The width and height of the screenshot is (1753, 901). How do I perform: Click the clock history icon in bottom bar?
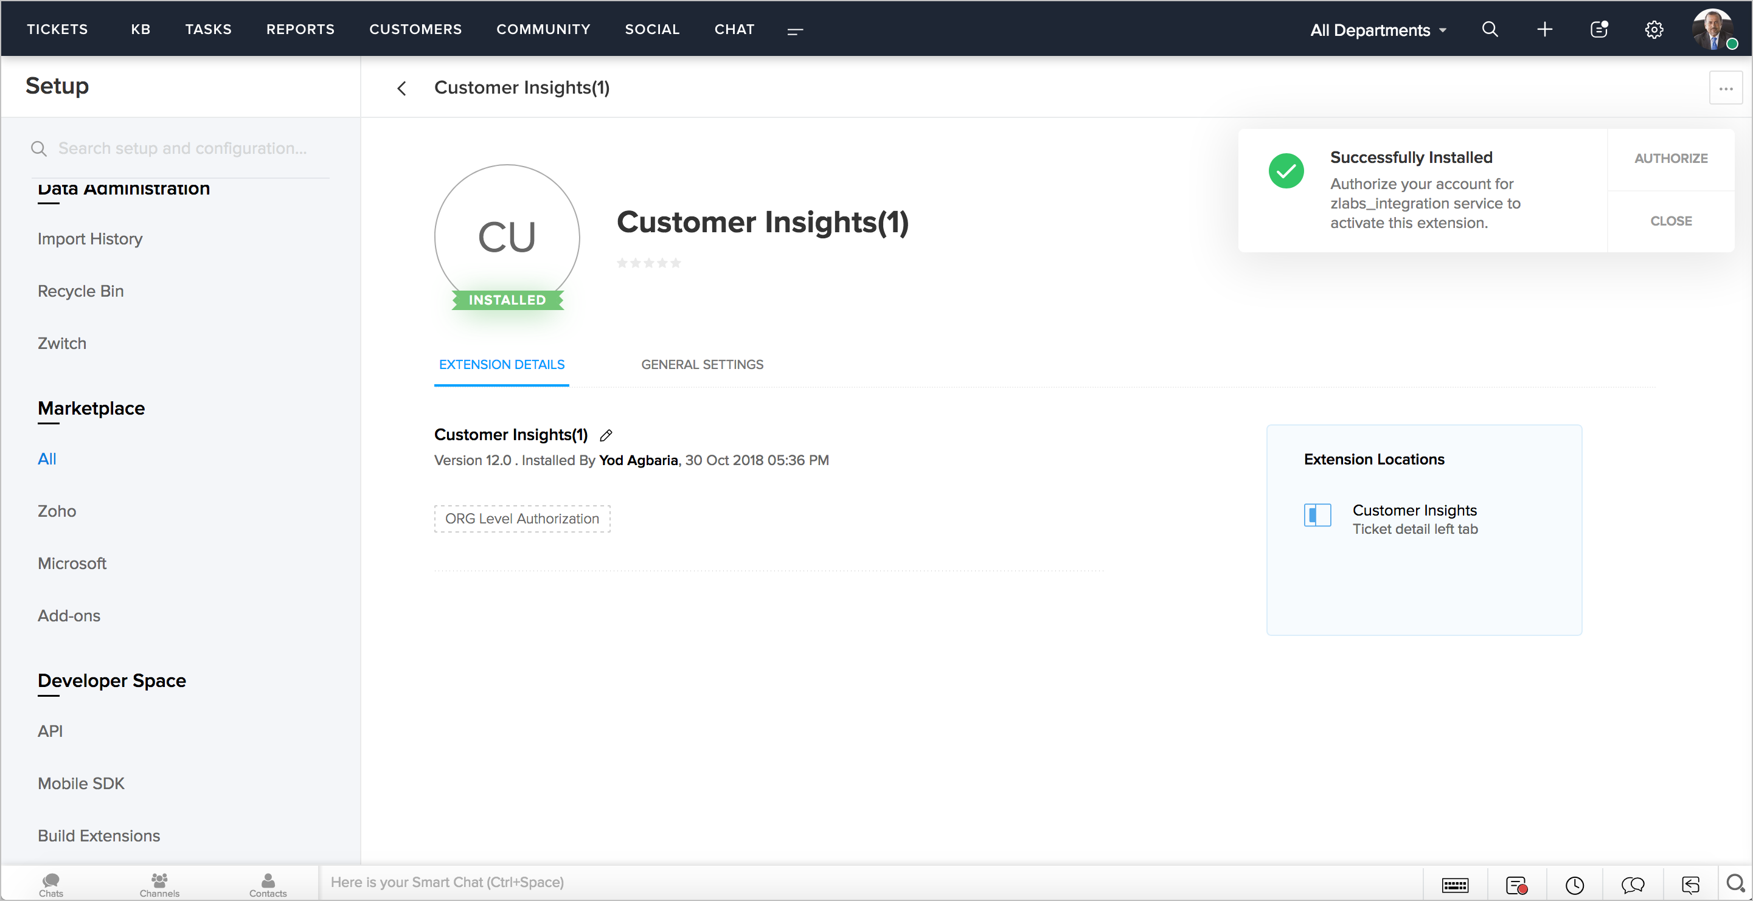coord(1574,885)
